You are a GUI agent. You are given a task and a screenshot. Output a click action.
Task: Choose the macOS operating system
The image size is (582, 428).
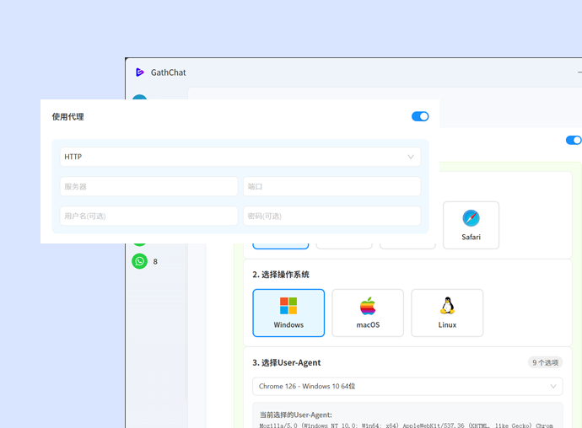[x=368, y=313]
